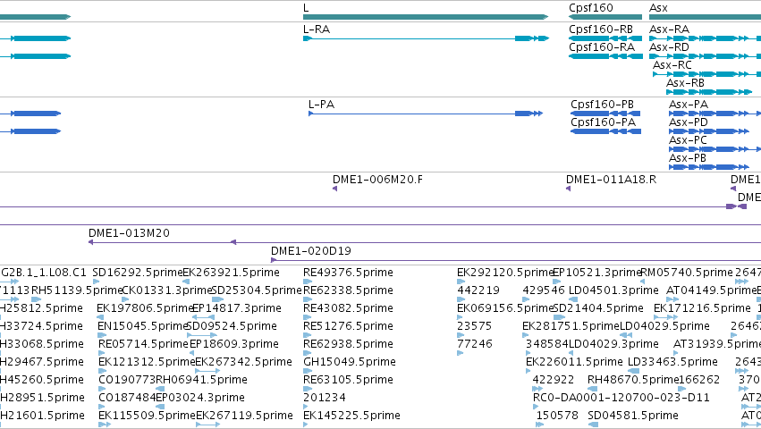Click the SD16292.5prime EST marker
Viewport: 761px width, 429px height.
coord(96,282)
